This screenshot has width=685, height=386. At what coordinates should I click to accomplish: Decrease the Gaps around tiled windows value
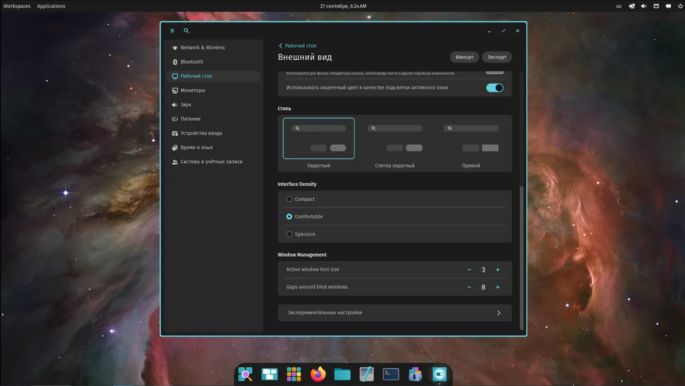coord(469,287)
